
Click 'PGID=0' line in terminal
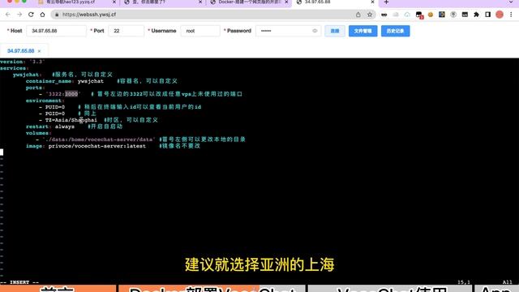55,114
